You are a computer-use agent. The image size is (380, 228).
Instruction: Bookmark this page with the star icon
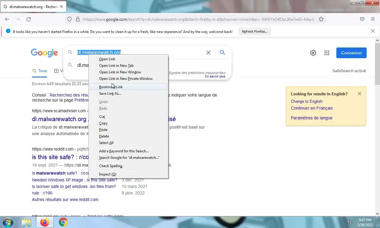coord(321,19)
